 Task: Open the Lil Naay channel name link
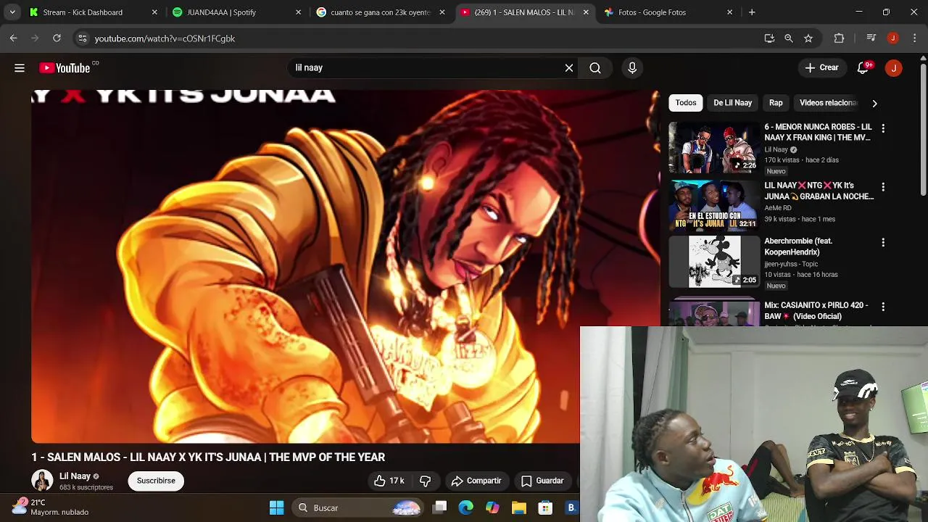75,476
